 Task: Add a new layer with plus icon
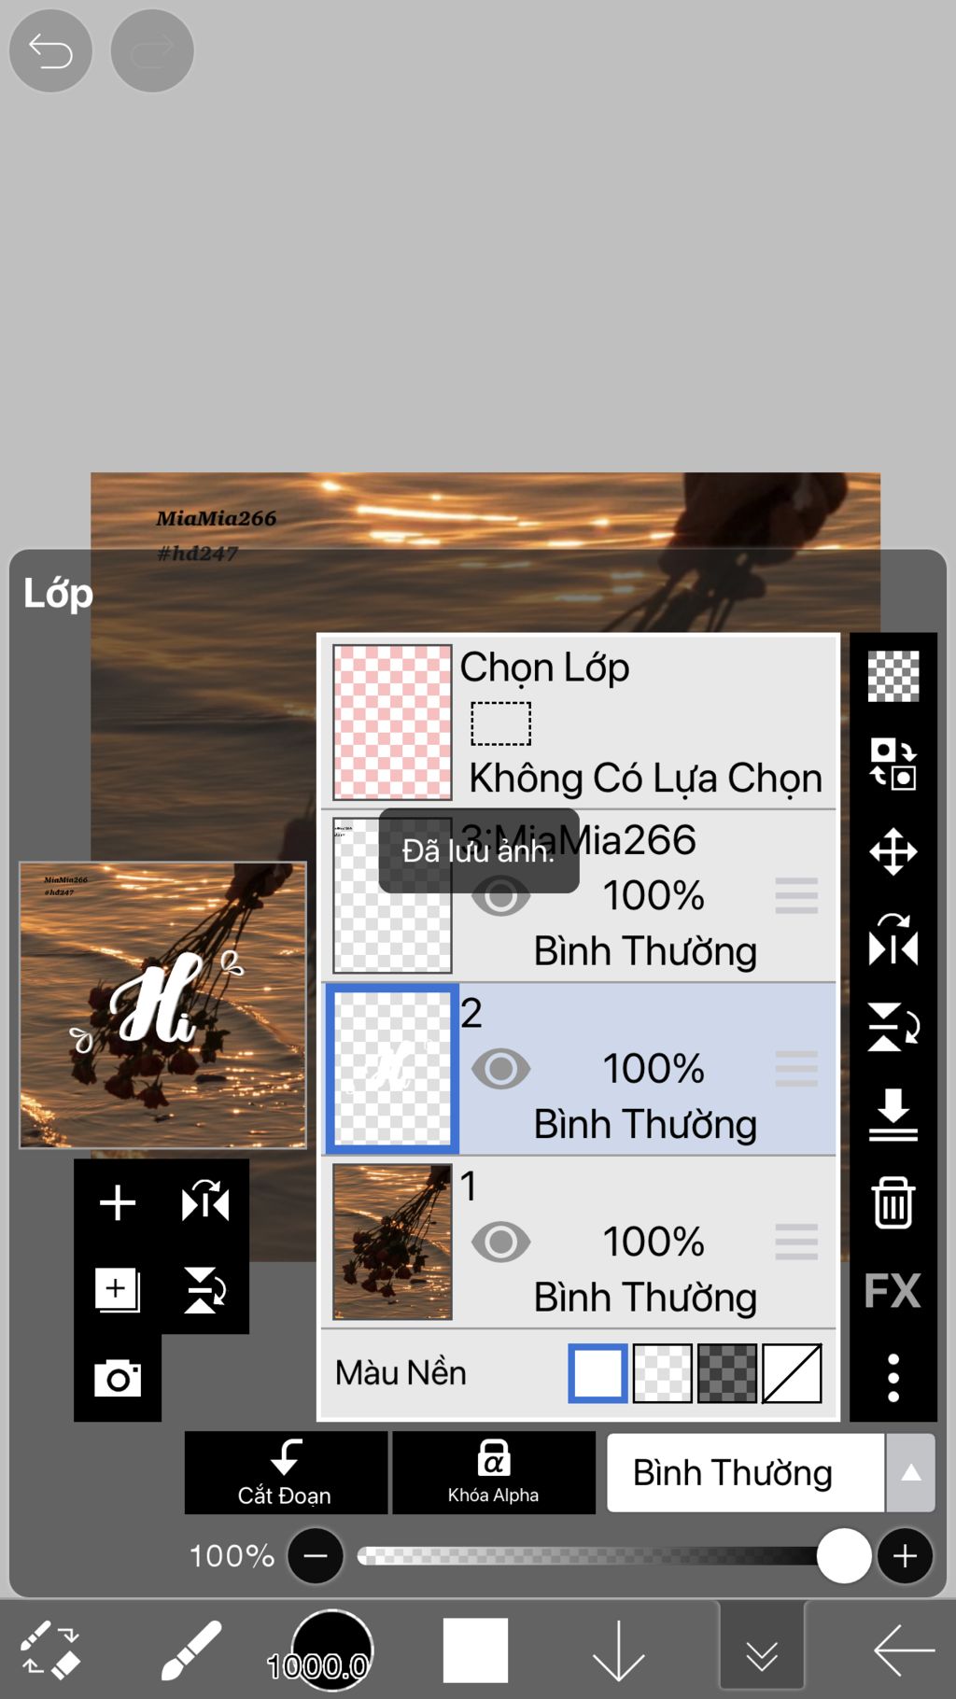[x=118, y=1202]
